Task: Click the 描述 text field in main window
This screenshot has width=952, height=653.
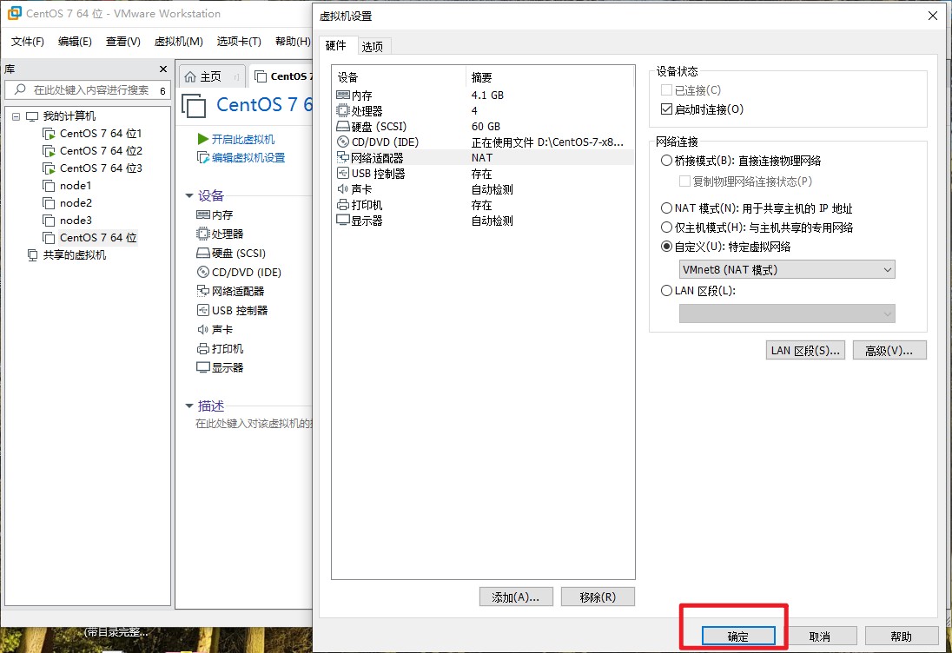Action: pos(254,423)
